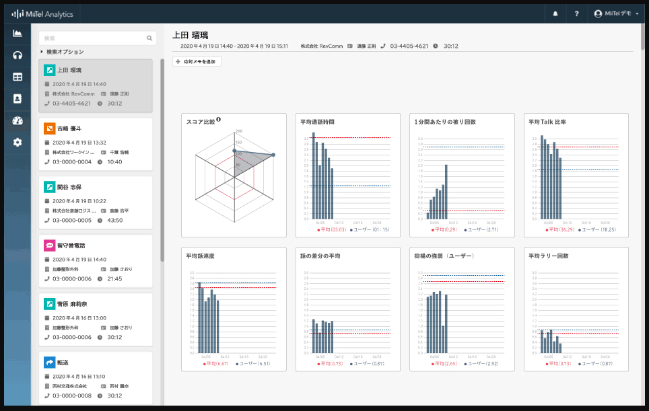
Task: Select the headphones call-recording icon in sidebar
Action: pos(17,54)
